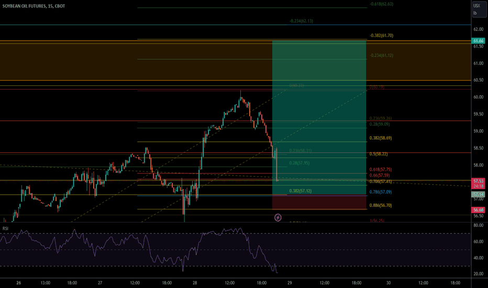Click date 26 on the time axis
488x288 pixels.
point(19,283)
